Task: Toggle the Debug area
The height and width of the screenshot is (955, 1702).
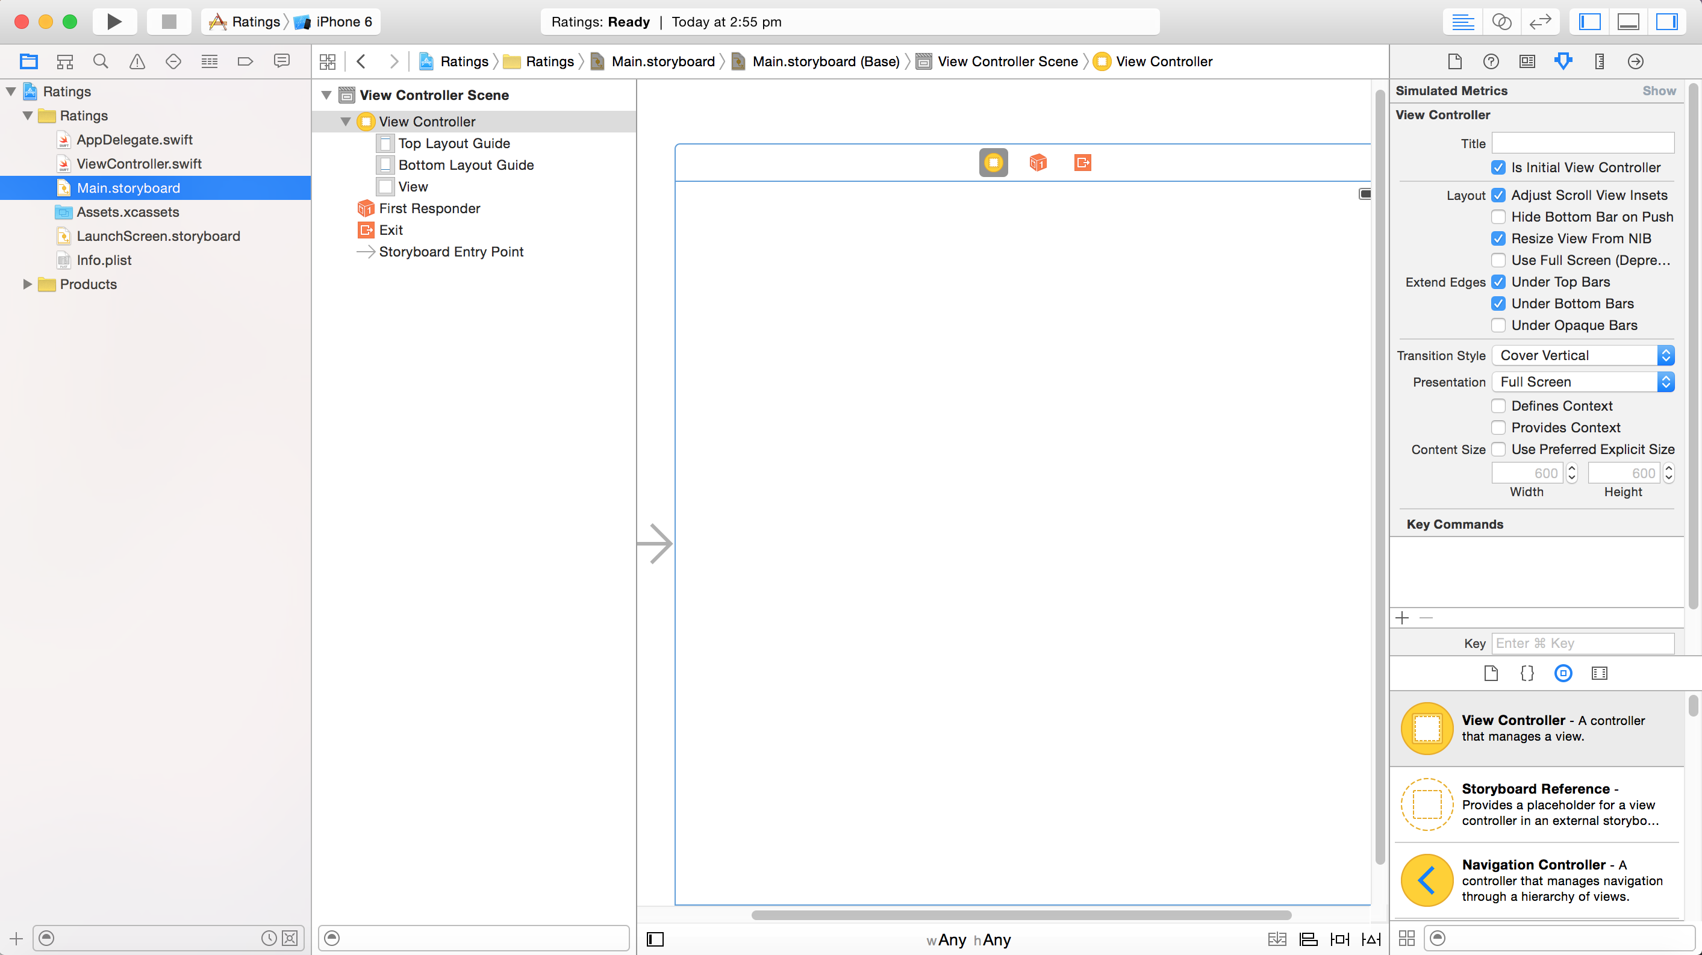Action: [1628, 22]
